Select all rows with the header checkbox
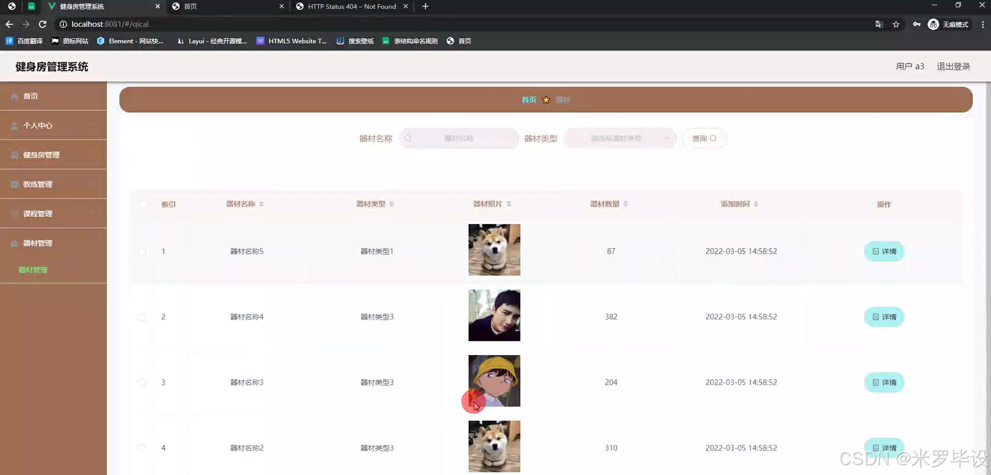 click(x=143, y=205)
